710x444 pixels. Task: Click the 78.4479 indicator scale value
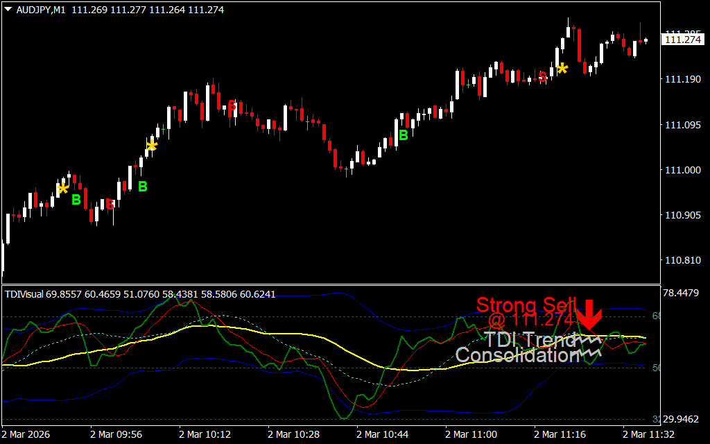coord(682,293)
